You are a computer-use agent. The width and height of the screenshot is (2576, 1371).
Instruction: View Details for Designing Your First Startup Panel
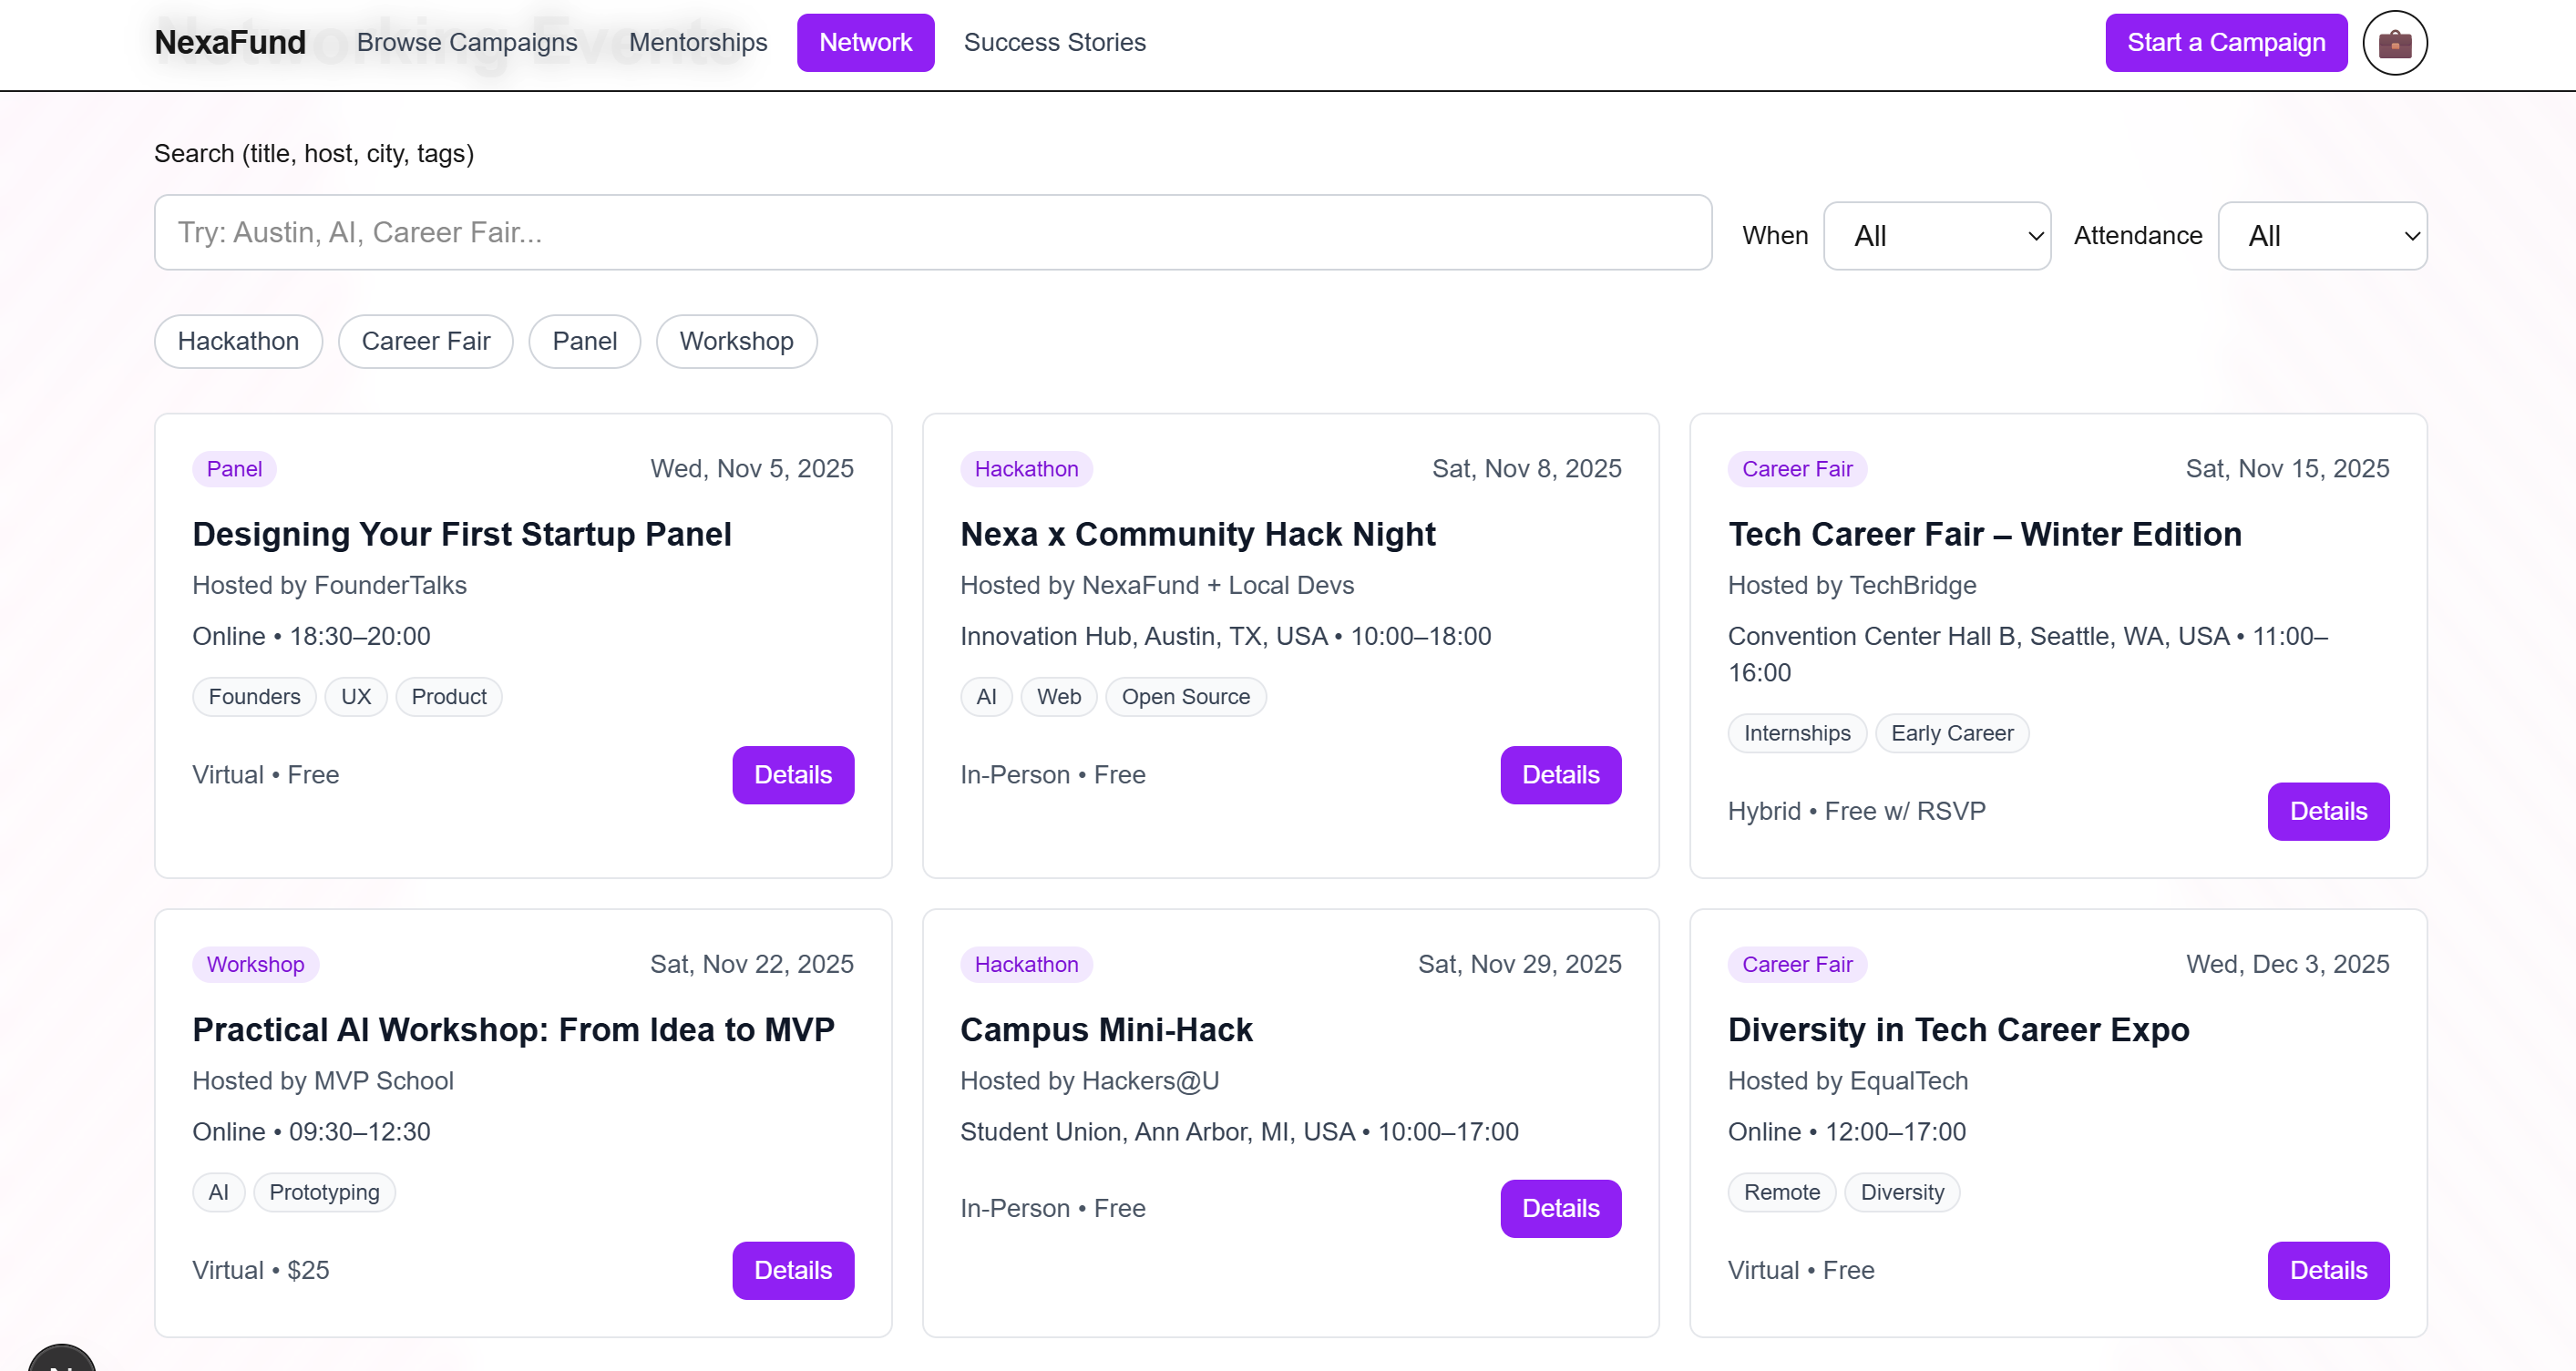click(x=792, y=775)
